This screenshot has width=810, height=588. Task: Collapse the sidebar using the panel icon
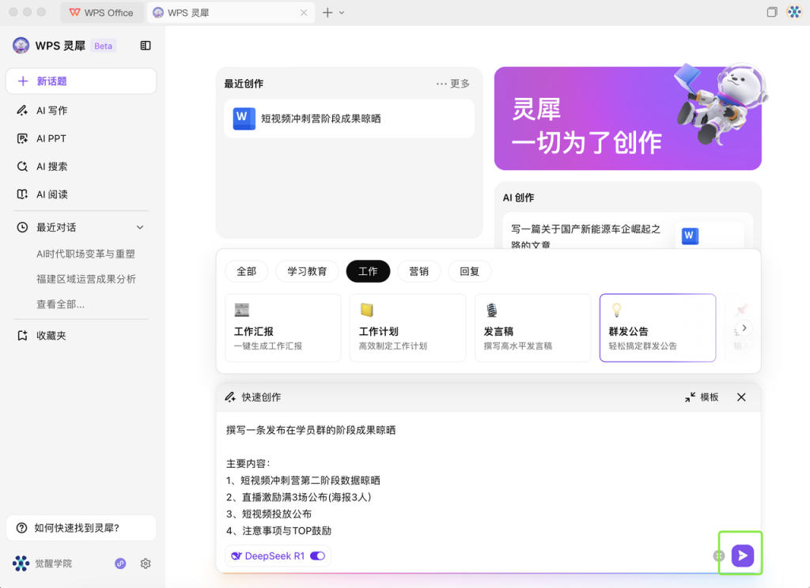coord(146,45)
